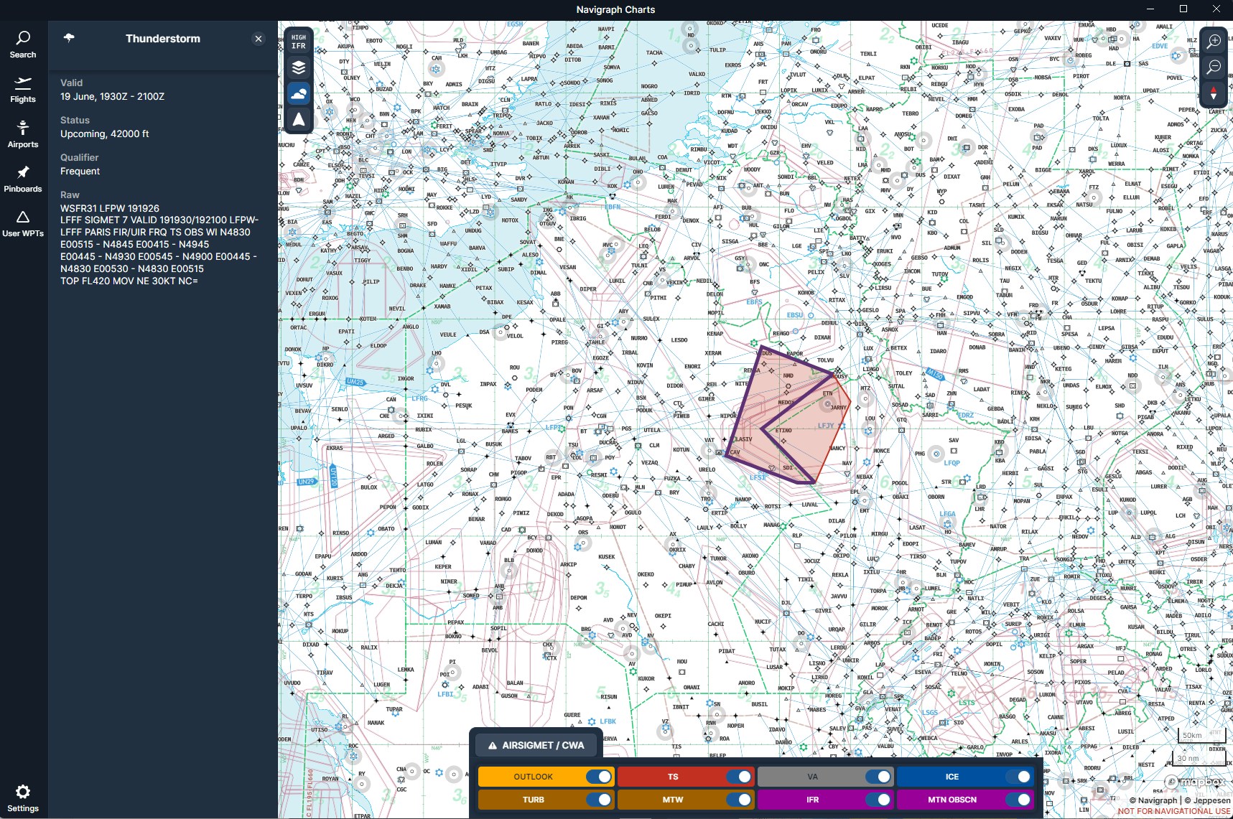
Task: Open Settings gear at bottom left
Action: click(x=23, y=797)
